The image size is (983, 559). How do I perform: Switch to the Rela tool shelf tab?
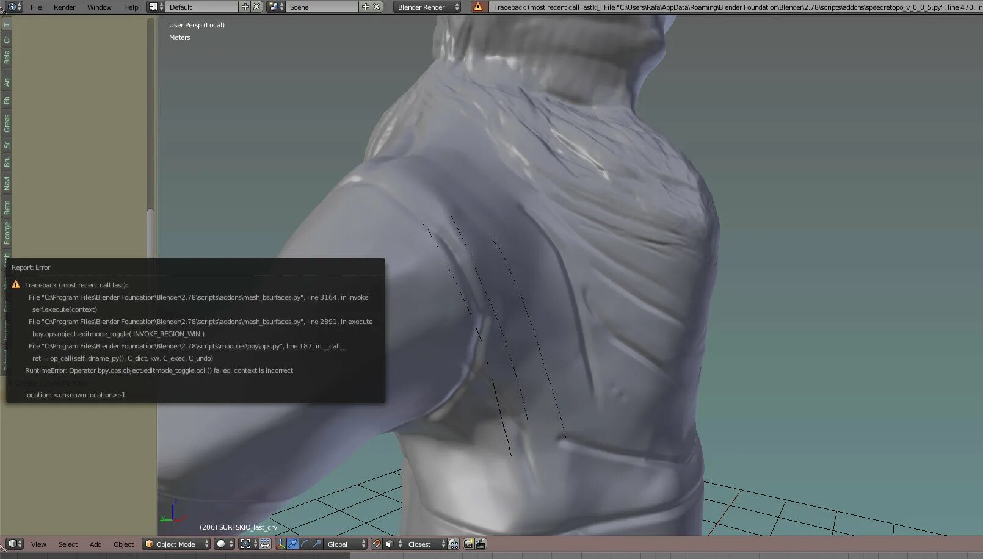tap(7, 57)
